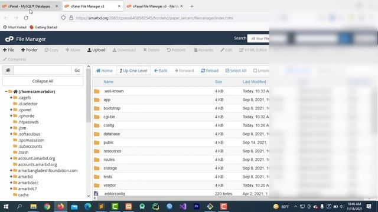Open Getting Started bookmark

[43, 27]
